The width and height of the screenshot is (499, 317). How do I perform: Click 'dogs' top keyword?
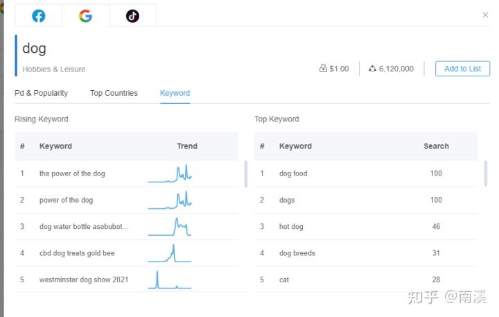287,200
